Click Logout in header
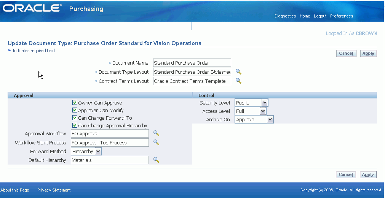Screen dimensions: 385x198 pyautogui.click(x=320, y=16)
